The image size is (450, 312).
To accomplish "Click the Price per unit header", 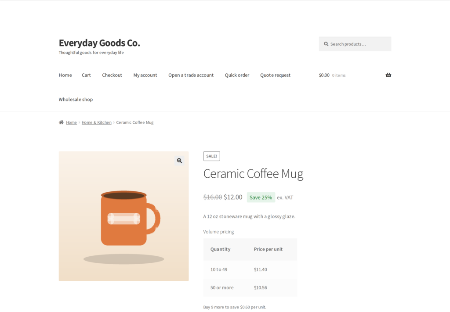I will click(268, 249).
